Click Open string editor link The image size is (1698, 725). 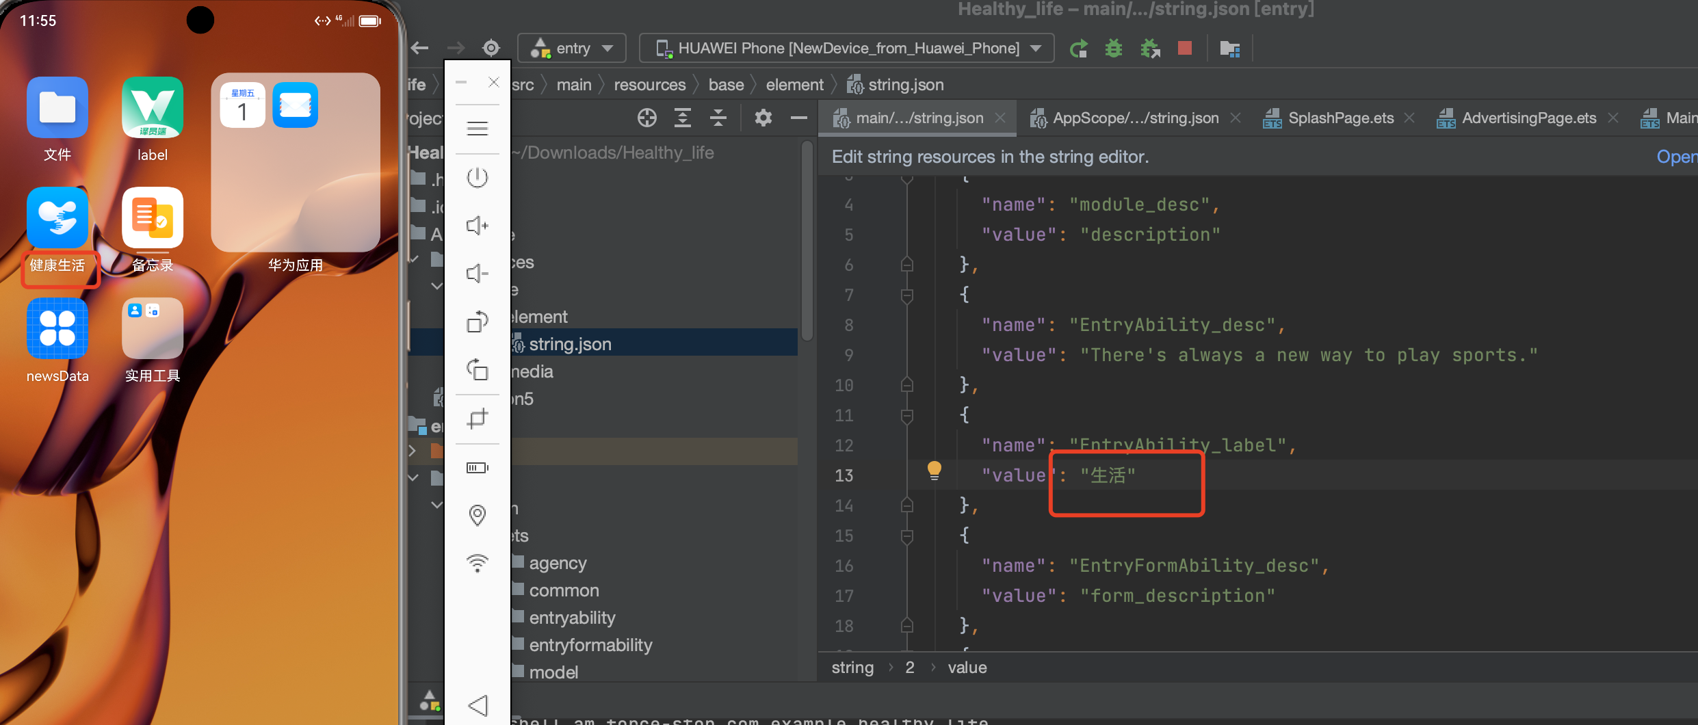pyautogui.click(x=1677, y=157)
